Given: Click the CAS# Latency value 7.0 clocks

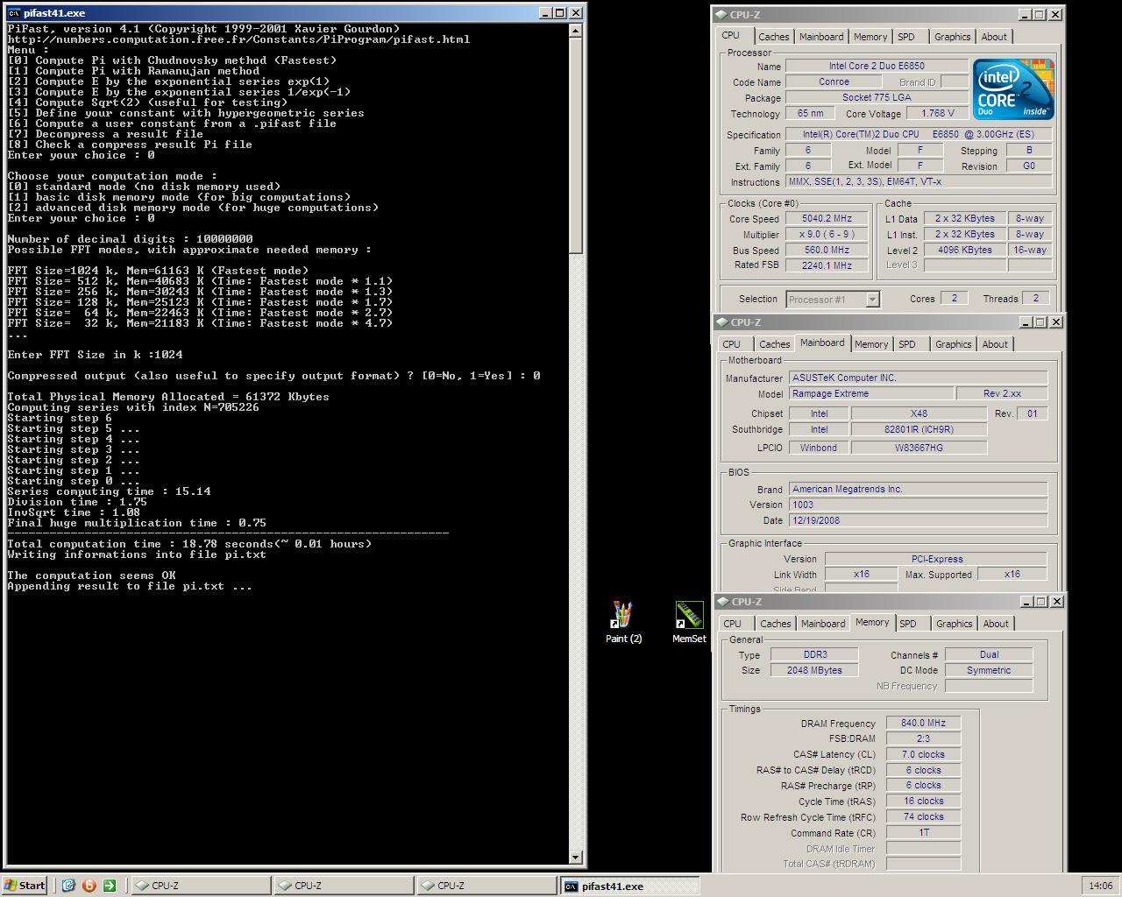Looking at the screenshot, I should [x=923, y=754].
